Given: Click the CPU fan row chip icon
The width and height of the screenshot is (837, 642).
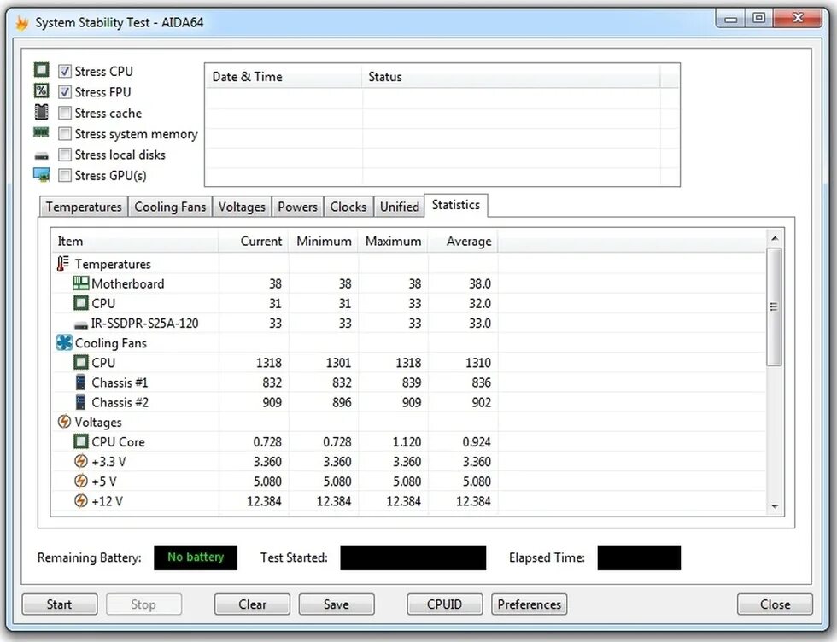Looking at the screenshot, I should pyautogui.click(x=80, y=362).
